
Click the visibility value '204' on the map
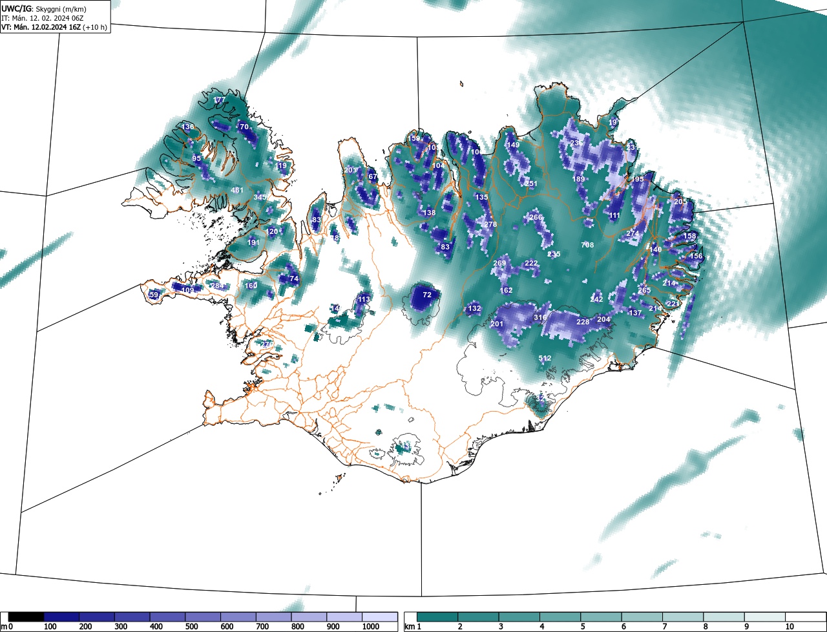pos(603,319)
